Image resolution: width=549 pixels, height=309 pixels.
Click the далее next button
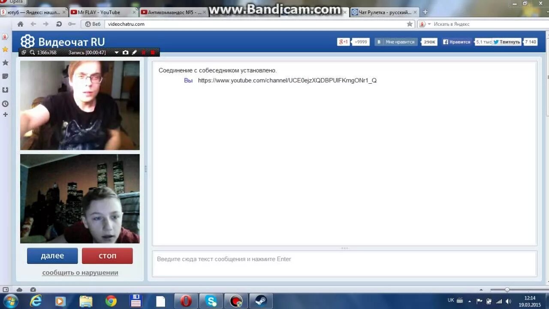click(x=52, y=256)
